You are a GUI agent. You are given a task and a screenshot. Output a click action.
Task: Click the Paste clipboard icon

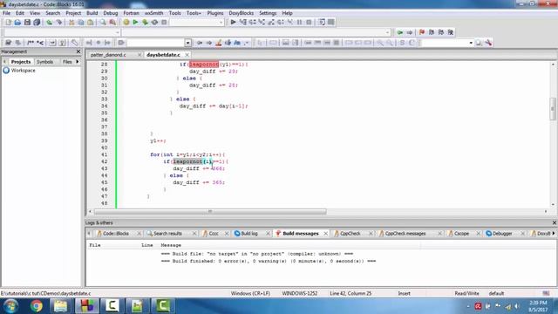tap(91, 22)
